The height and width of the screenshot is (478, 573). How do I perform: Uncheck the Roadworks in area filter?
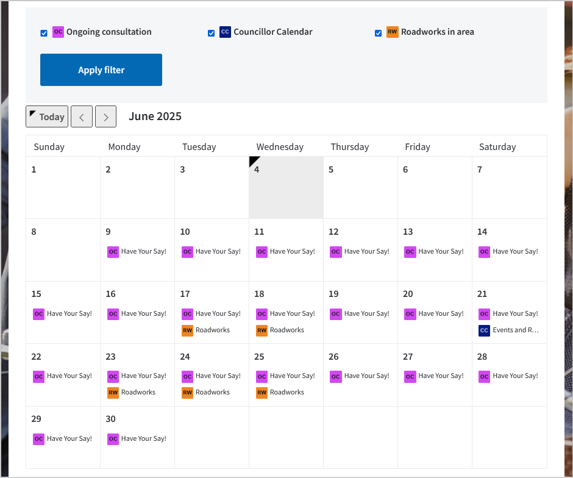pos(379,33)
